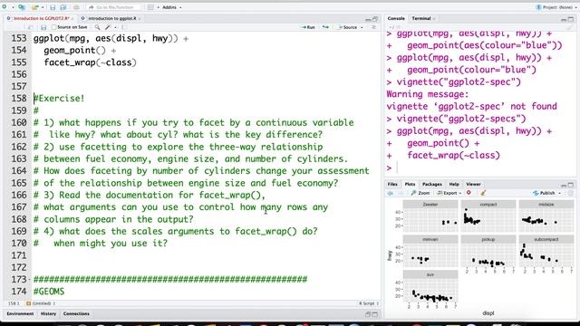The width and height of the screenshot is (580, 326).
Task: Close the Introduction to GGPLOT2.R tab
Action: [x=72, y=18]
